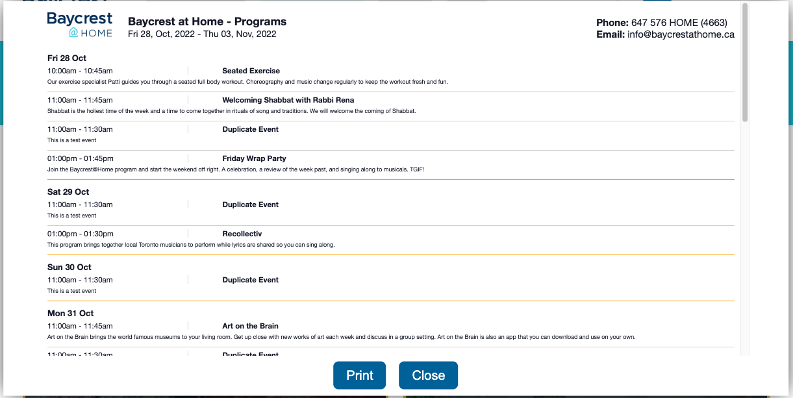Click the Baycrest at Home - Programs heading
Image resolution: width=793 pixels, height=398 pixels.
207,21
